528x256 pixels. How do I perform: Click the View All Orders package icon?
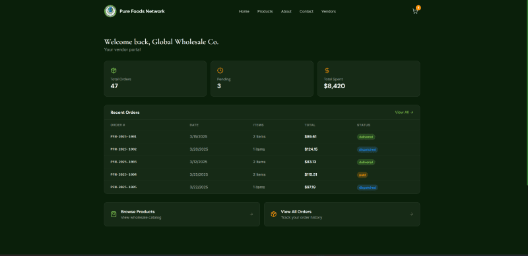pyautogui.click(x=274, y=215)
